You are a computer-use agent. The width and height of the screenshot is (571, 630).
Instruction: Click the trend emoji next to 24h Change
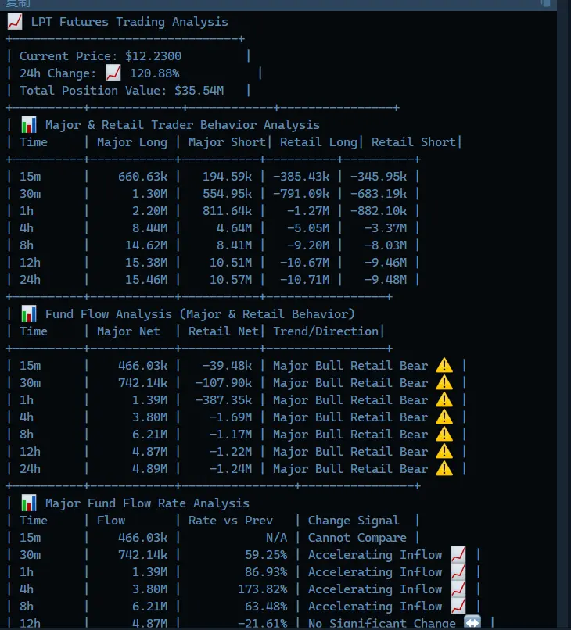tap(113, 73)
